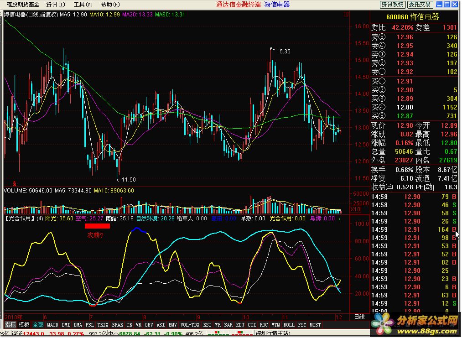Switch to the OBV indicator

pos(149,325)
